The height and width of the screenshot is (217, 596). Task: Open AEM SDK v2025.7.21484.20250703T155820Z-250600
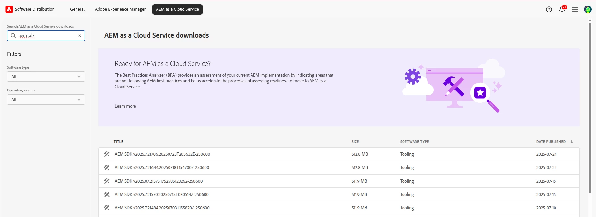tap(162, 208)
